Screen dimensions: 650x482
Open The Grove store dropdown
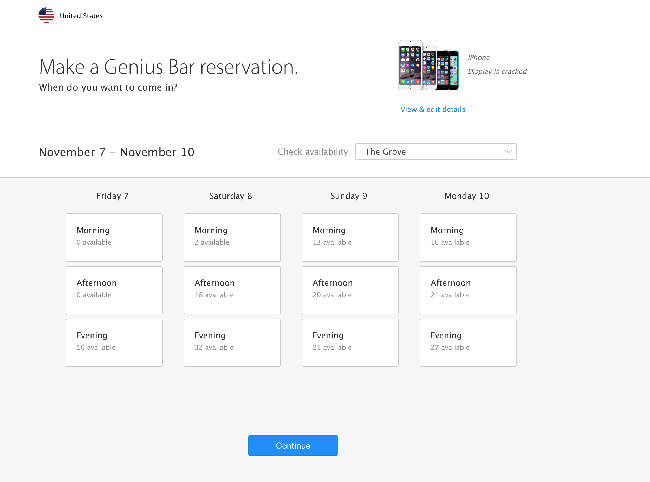coord(435,151)
